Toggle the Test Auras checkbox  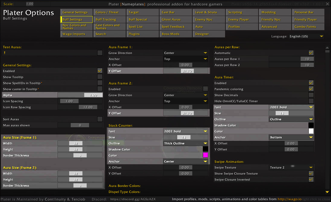pos(100,53)
